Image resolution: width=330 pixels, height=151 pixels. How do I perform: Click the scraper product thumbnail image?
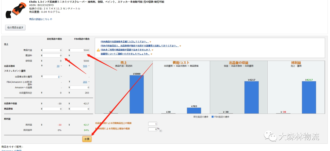(15, 11)
